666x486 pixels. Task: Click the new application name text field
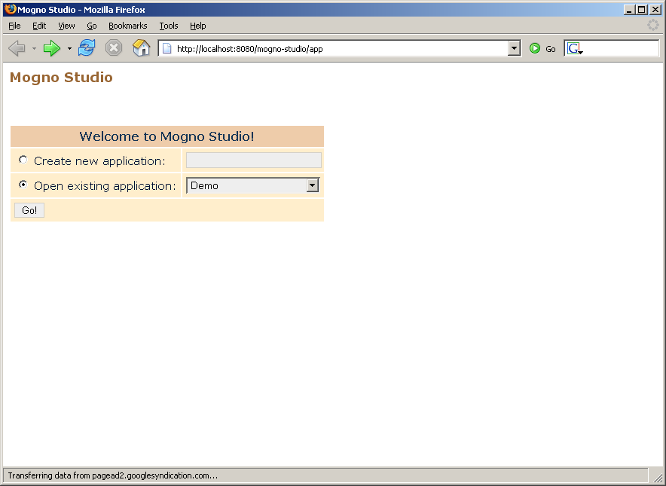pyautogui.click(x=253, y=160)
